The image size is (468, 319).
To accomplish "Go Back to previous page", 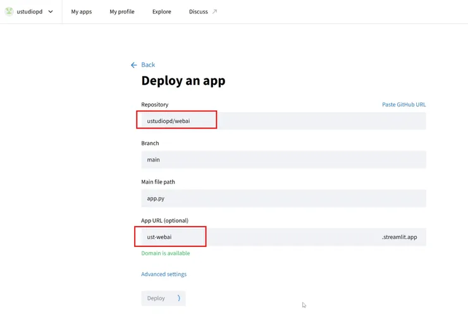I will click(148, 65).
